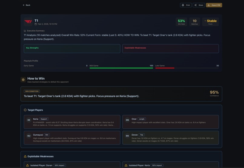
Task: Click the 10 Matches stat box
Action: [x=195, y=22]
